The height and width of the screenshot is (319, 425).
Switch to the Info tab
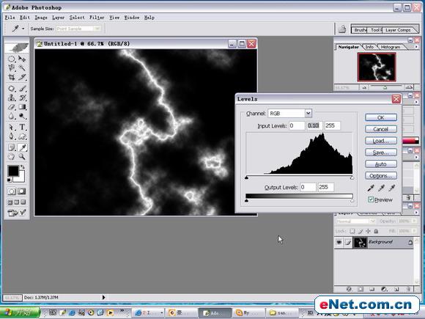coord(369,47)
